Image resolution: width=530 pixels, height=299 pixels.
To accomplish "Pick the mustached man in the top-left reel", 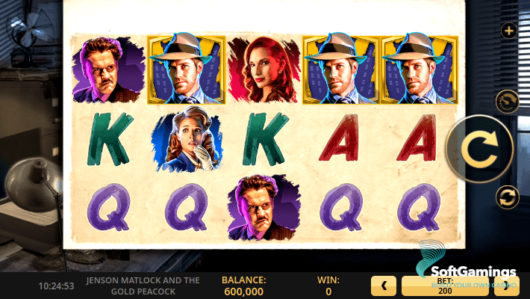I will (108, 70).
